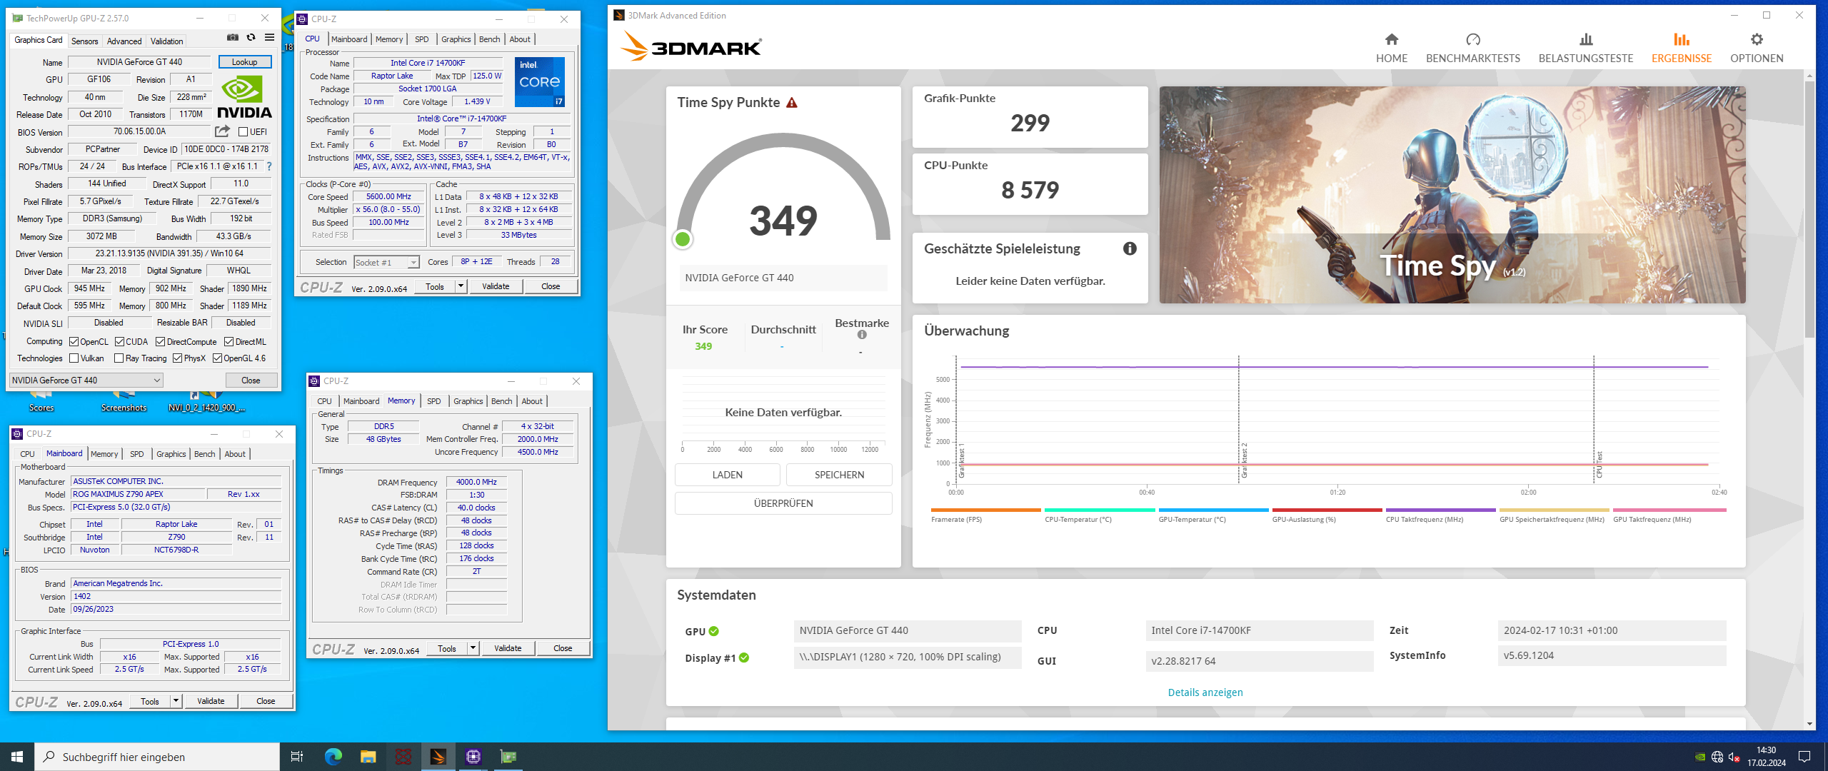Switch to GPU-Z taskbar icon

(508, 756)
